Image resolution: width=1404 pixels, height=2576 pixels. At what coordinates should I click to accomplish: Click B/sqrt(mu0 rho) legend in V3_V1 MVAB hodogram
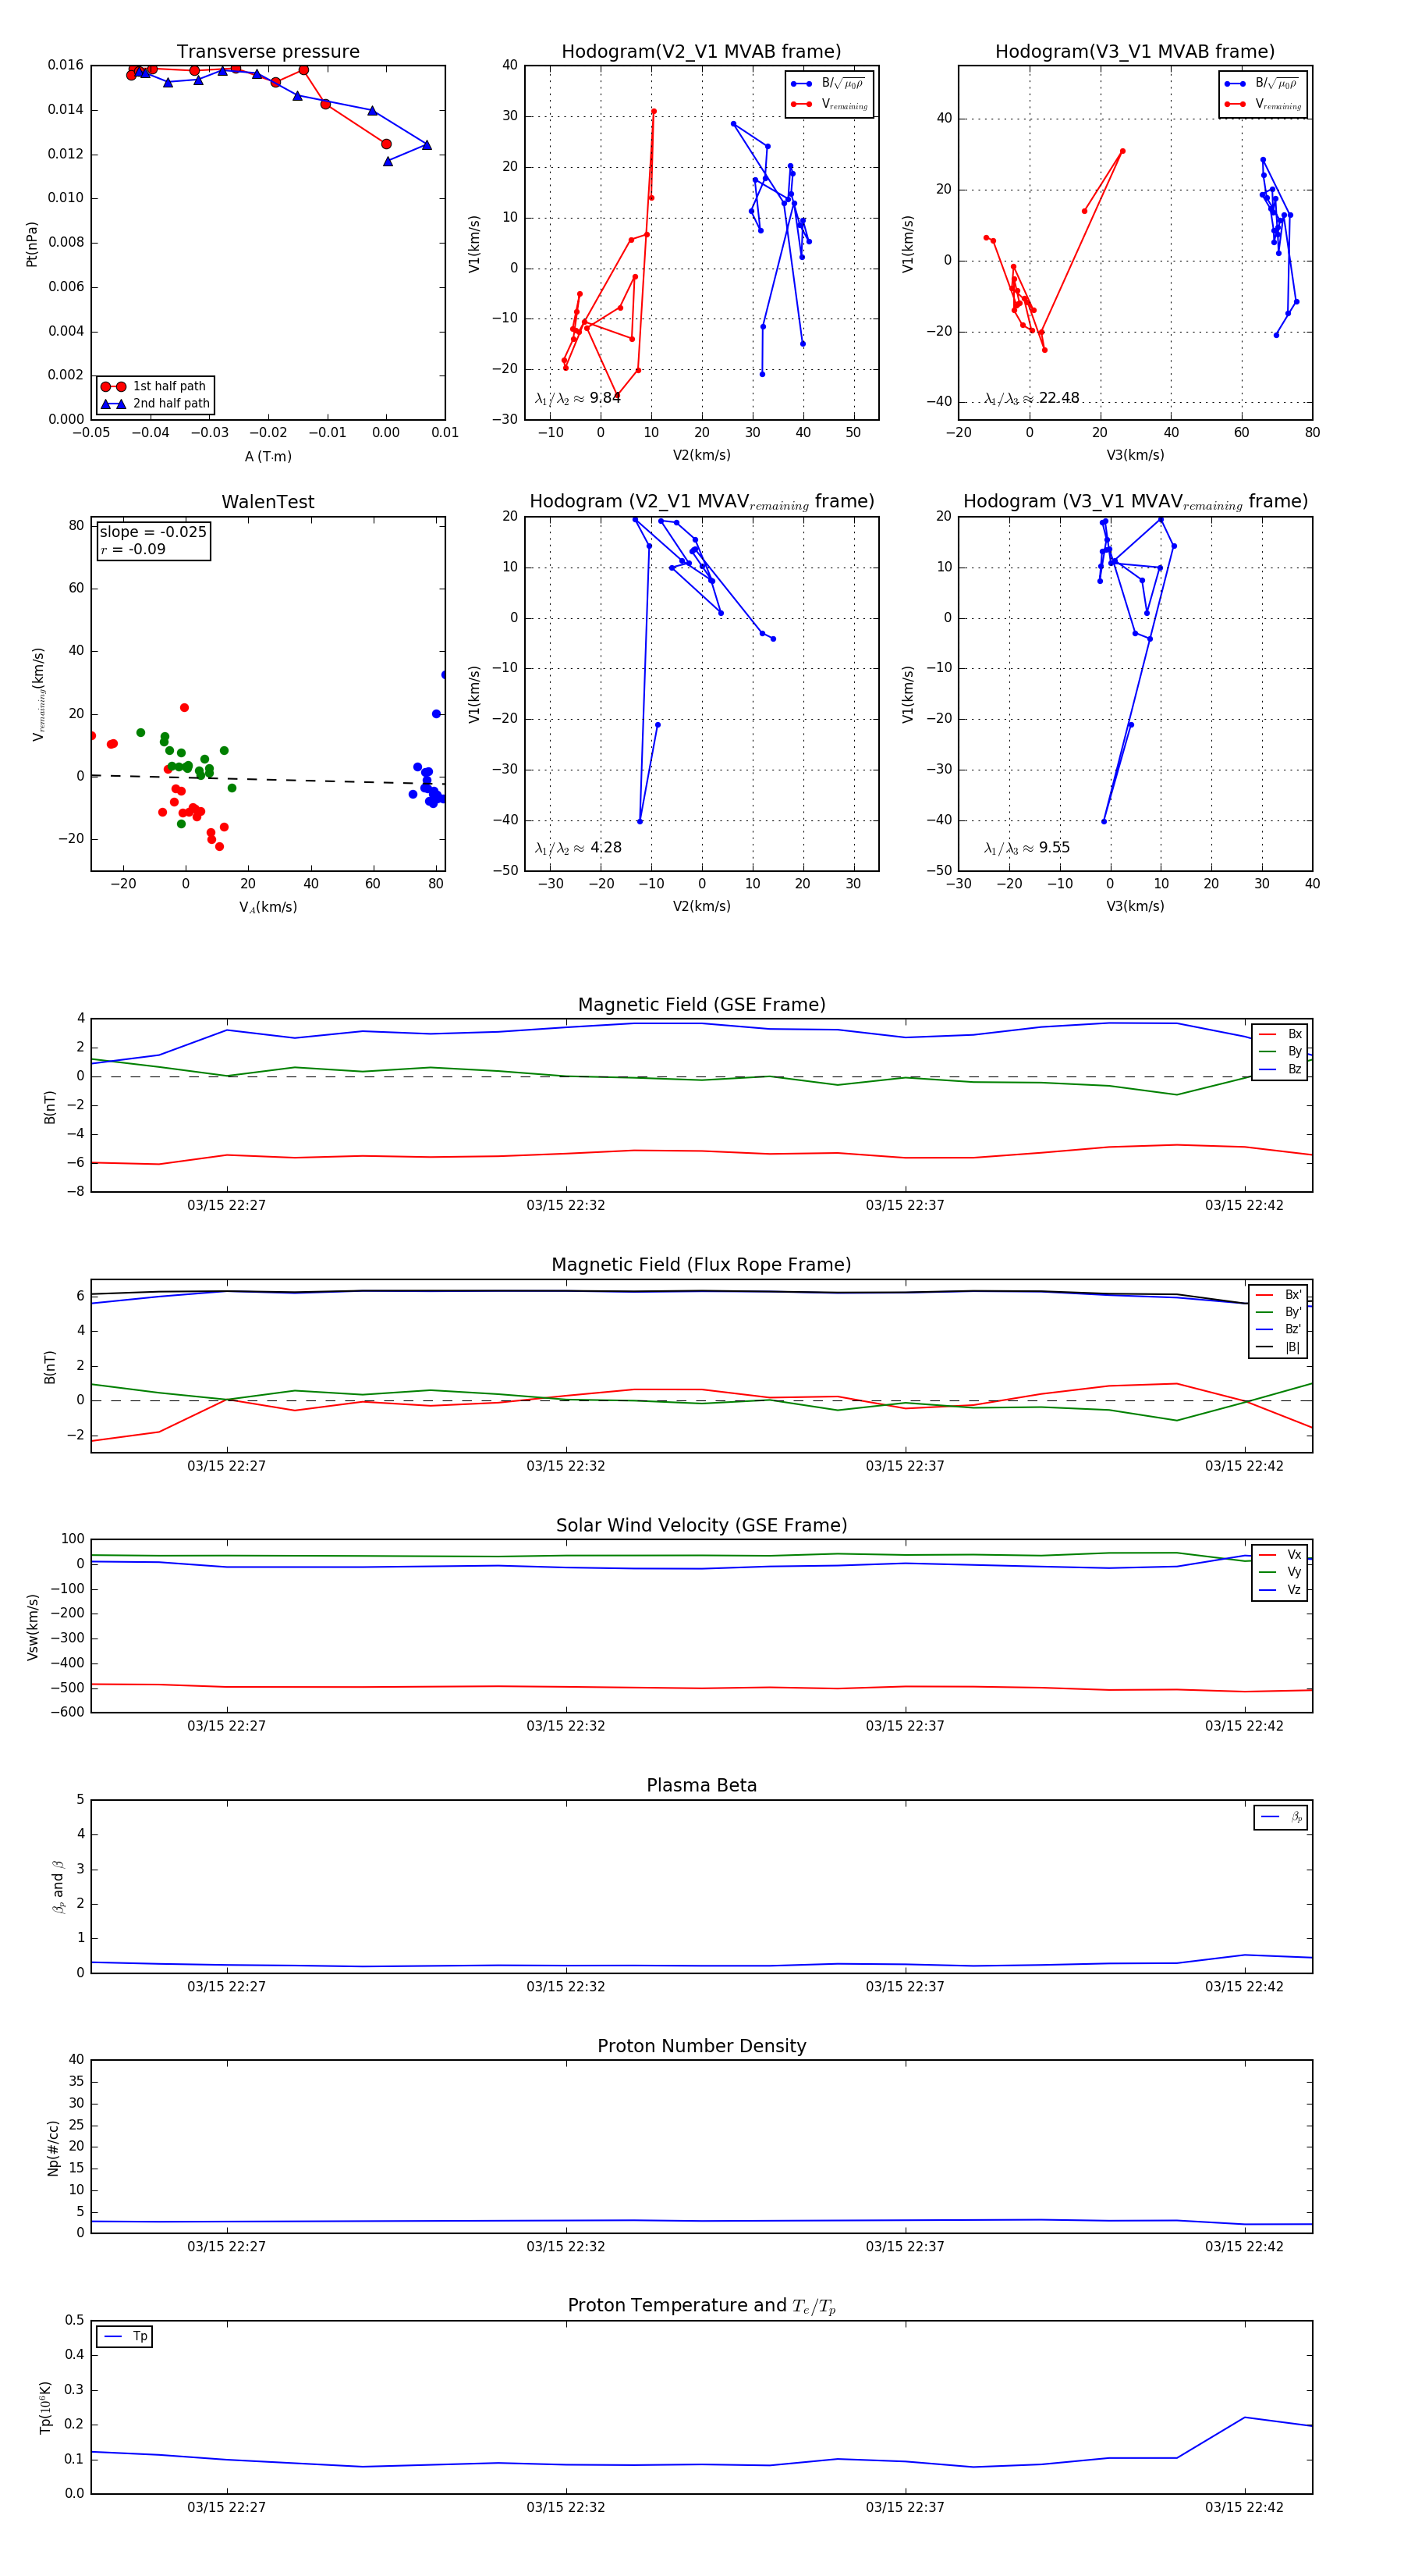(1264, 84)
